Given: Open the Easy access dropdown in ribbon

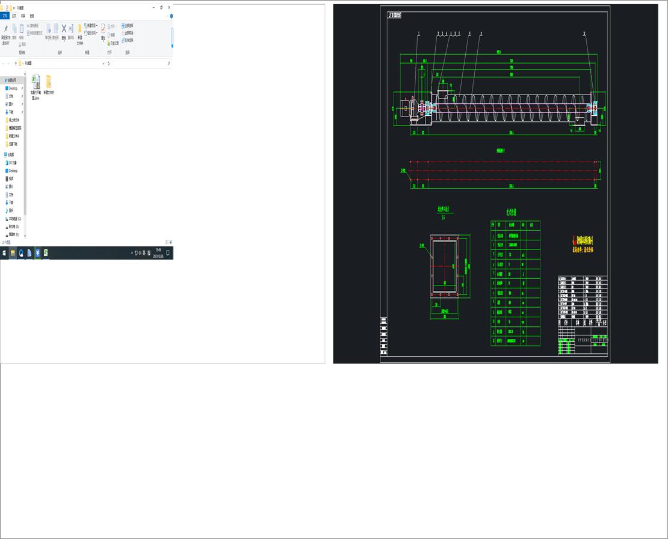Looking at the screenshot, I should click(91, 33).
